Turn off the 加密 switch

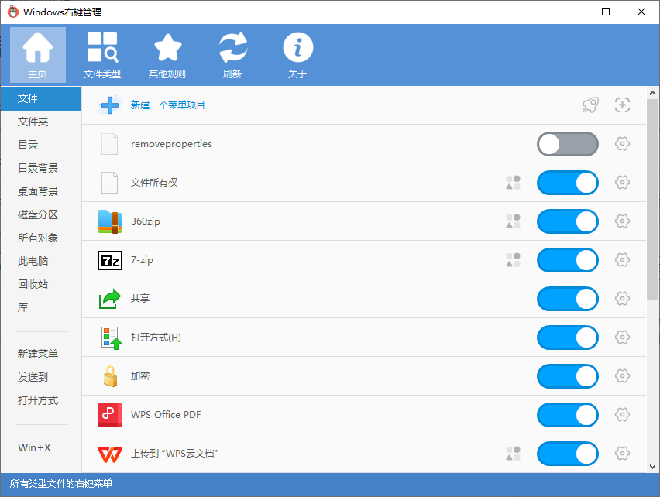coord(567,376)
